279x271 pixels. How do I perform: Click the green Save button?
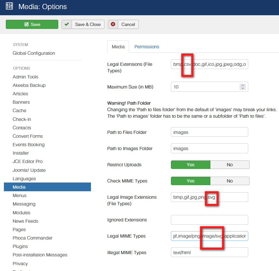[x=32, y=24]
